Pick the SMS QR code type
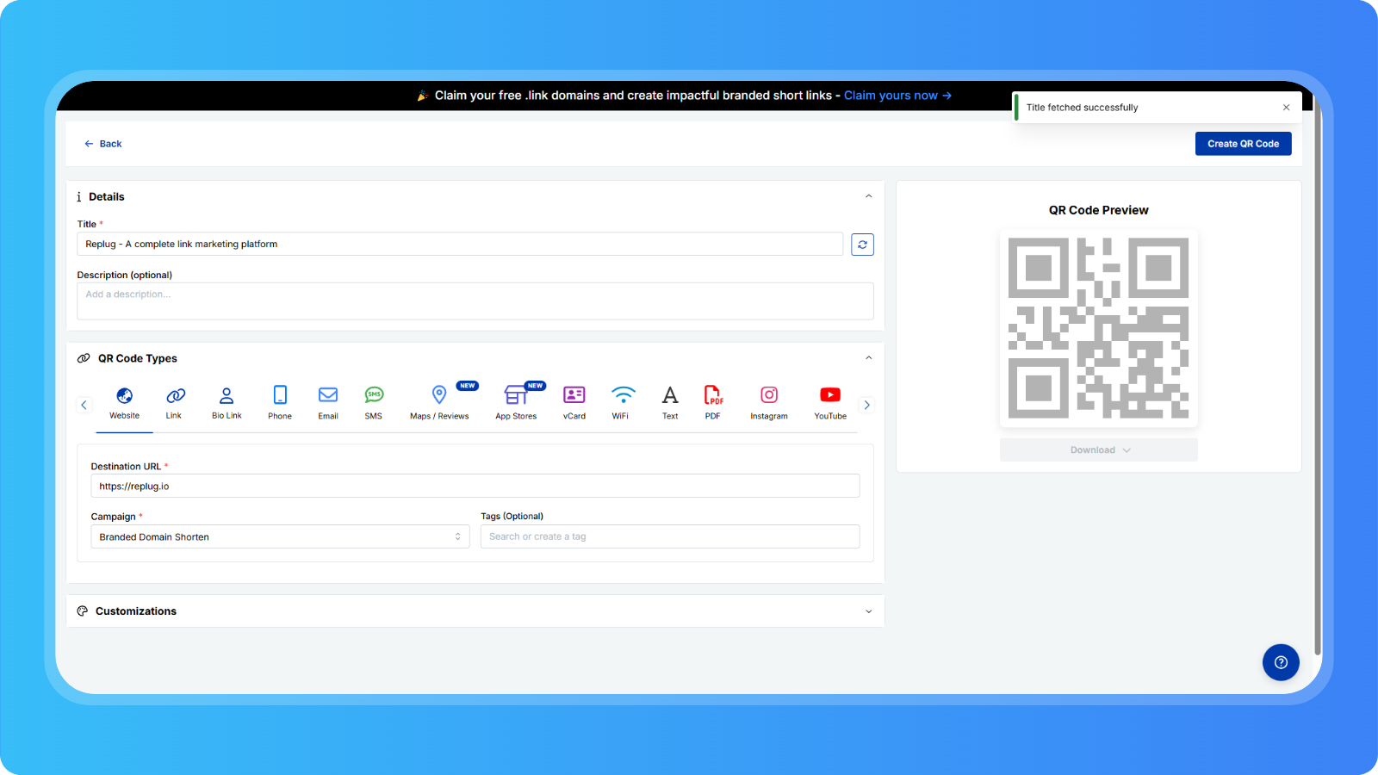Image resolution: width=1378 pixels, height=775 pixels. 373,403
